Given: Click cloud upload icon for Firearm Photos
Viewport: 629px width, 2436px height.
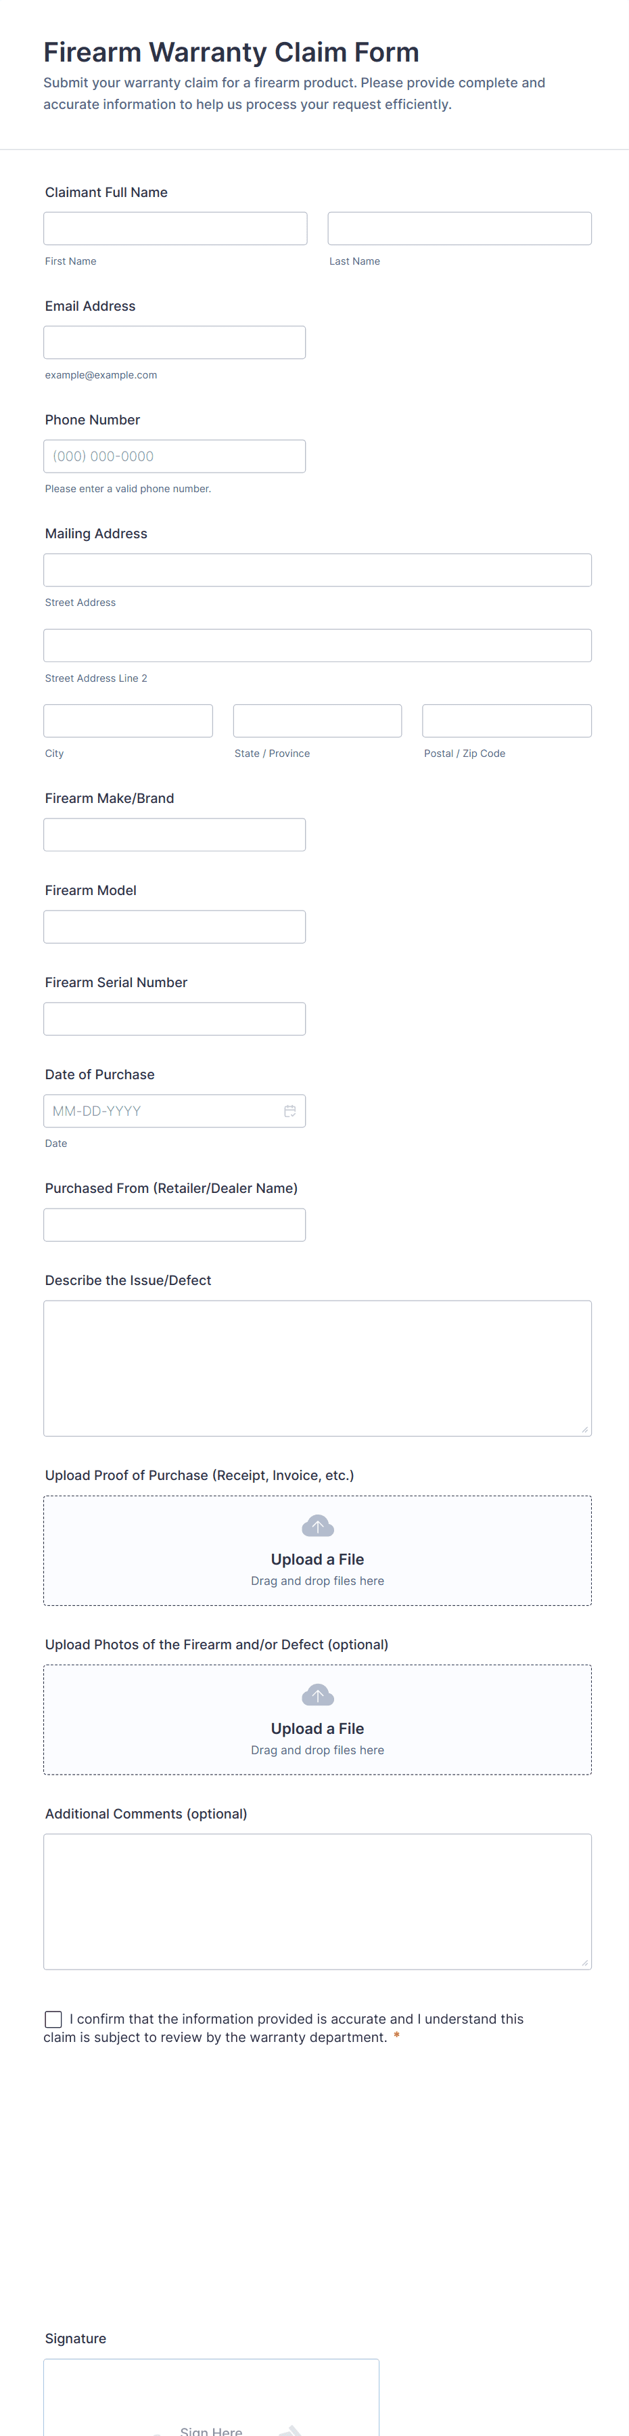Looking at the screenshot, I should coord(317,1695).
